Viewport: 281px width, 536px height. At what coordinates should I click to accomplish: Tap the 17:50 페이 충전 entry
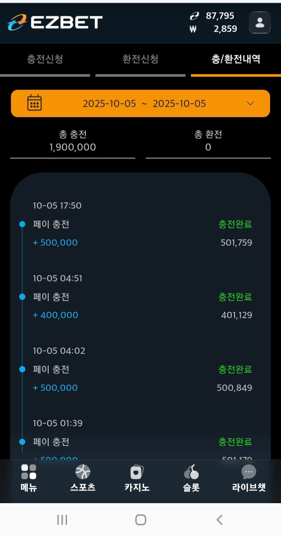tap(51, 224)
